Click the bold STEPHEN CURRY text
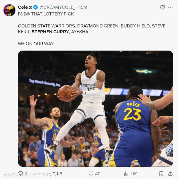 (50, 32)
